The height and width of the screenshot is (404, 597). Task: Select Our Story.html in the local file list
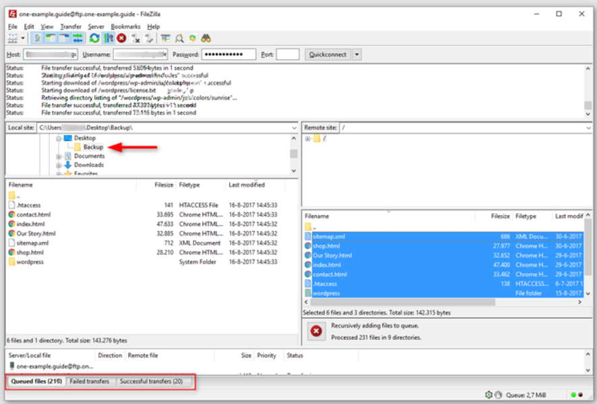click(x=36, y=233)
